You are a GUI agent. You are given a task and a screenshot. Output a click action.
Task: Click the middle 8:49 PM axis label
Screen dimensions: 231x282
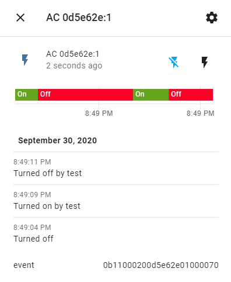pos(99,114)
